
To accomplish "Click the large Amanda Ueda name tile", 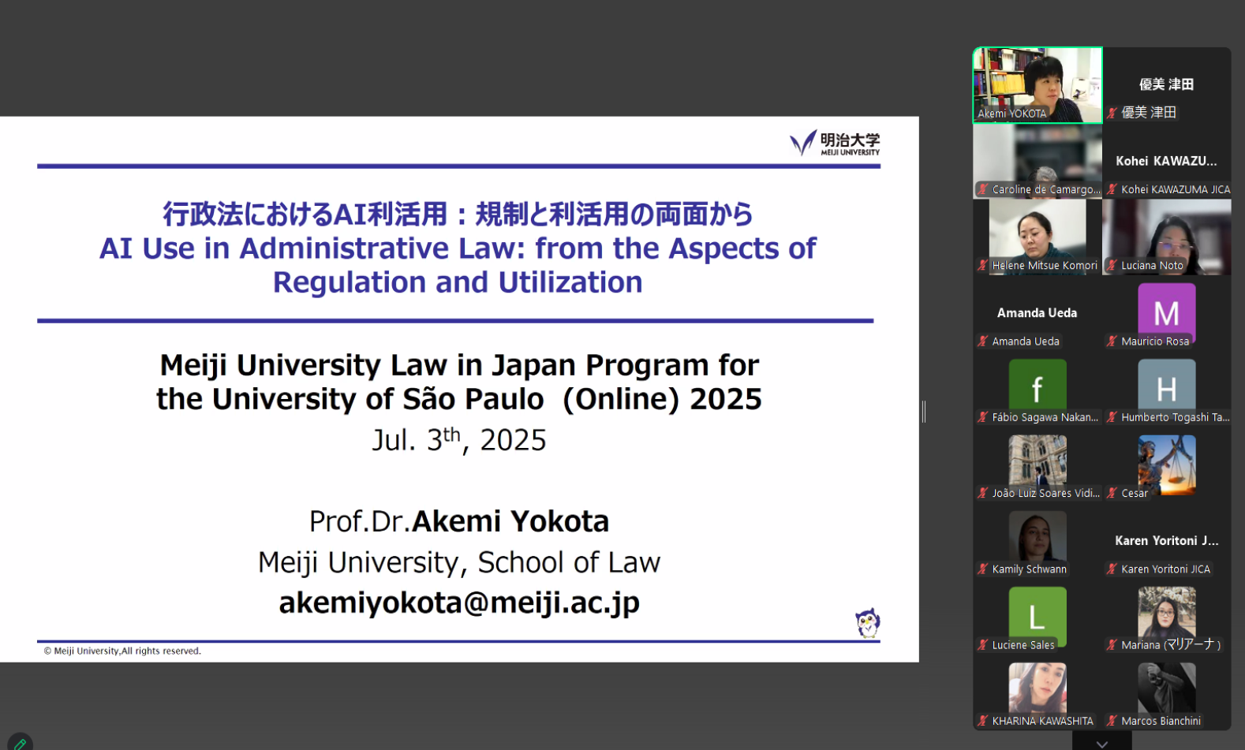I will click(x=1037, y=313).
